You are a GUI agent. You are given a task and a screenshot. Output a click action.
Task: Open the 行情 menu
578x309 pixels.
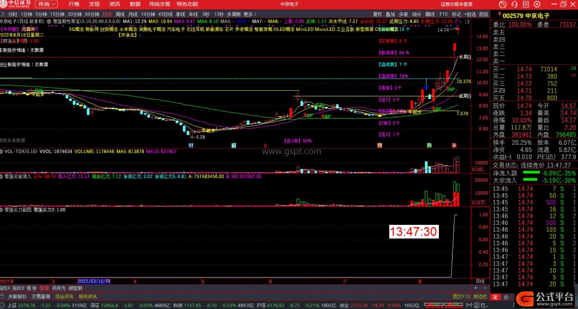tap(74, 4)
